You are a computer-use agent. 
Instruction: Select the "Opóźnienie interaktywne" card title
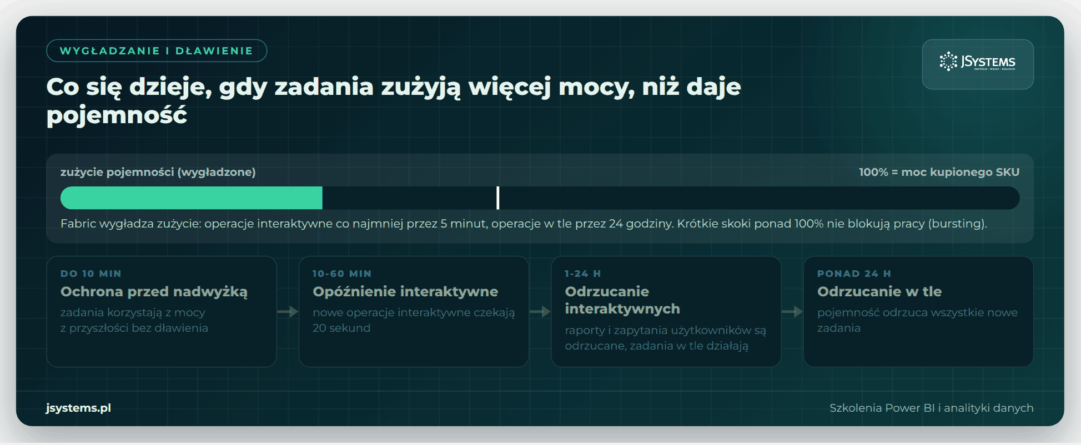pyautogui.click(x=405, y=292)
